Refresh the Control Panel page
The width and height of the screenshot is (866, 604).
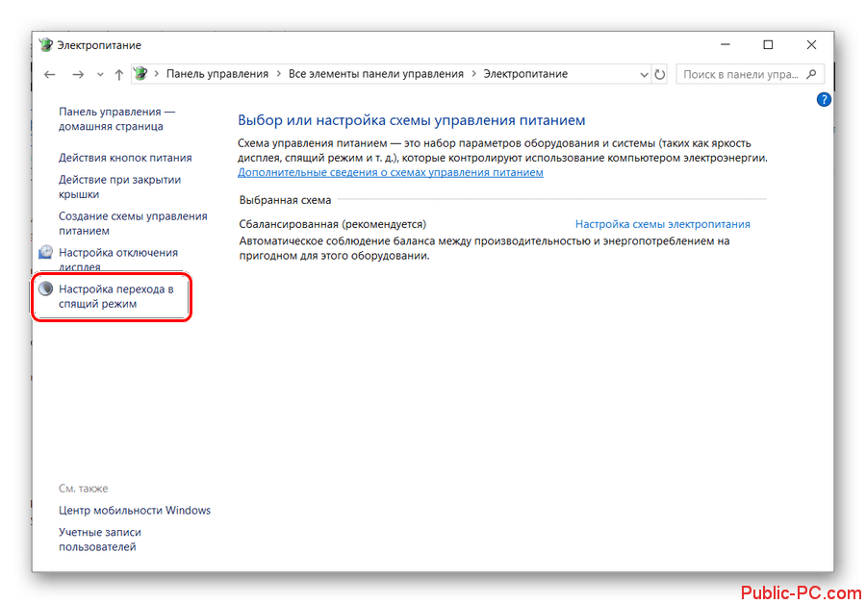659,74
